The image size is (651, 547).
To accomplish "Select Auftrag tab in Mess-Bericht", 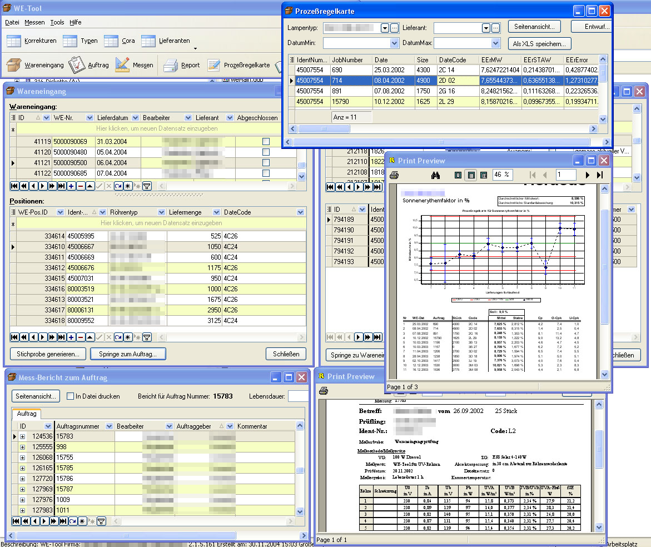I will tap(27, 414).
